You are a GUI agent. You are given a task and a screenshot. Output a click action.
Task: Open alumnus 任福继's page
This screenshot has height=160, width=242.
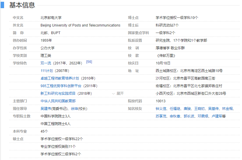point(175,109)
